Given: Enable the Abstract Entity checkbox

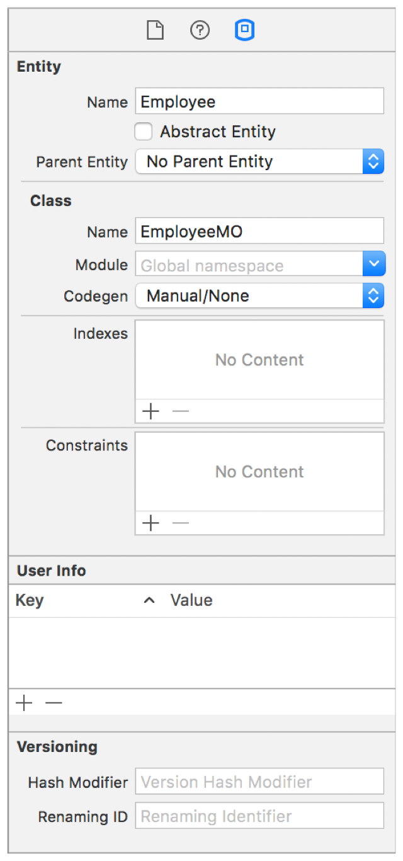Looking at the screenshot, I should [144, 132].
